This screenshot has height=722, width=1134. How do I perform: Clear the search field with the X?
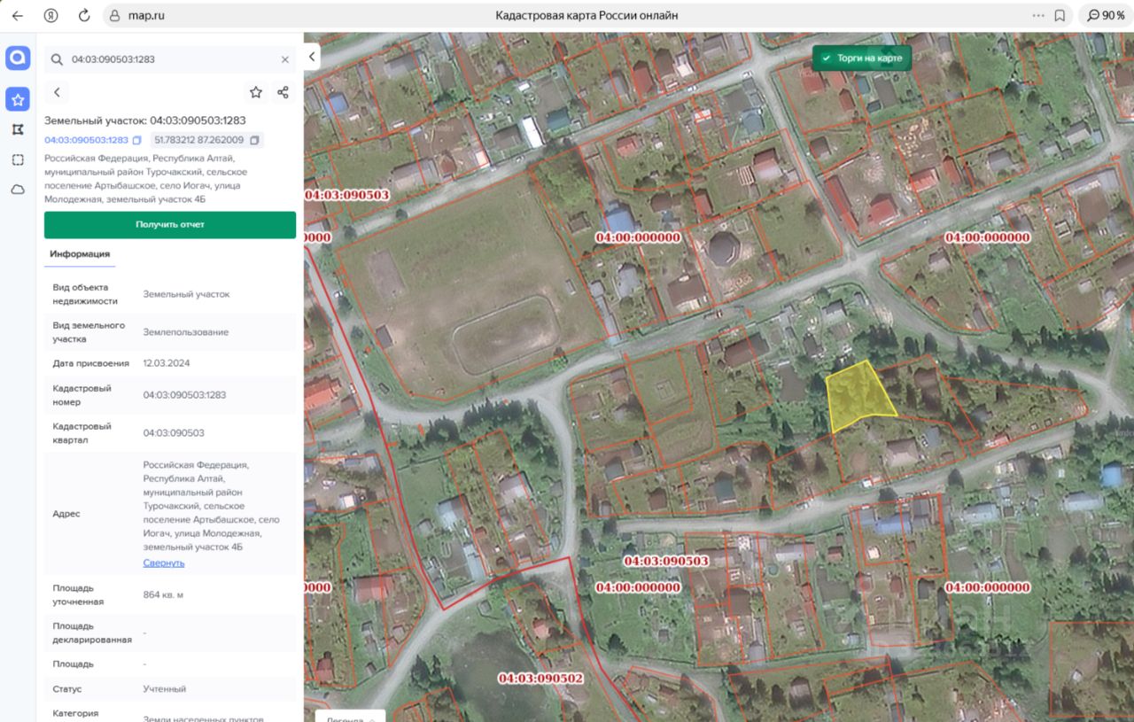[x=285, y=59]
